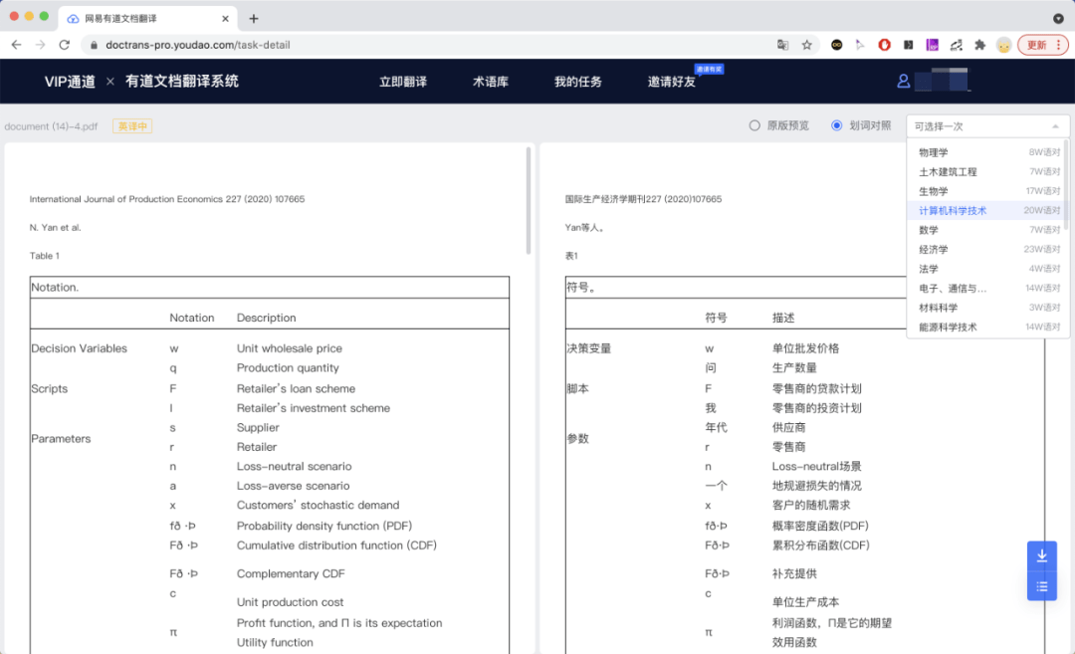Click the 更新 Chrome update button
Viewport: 1075px width, 654px height.
tap(1043, 45)
